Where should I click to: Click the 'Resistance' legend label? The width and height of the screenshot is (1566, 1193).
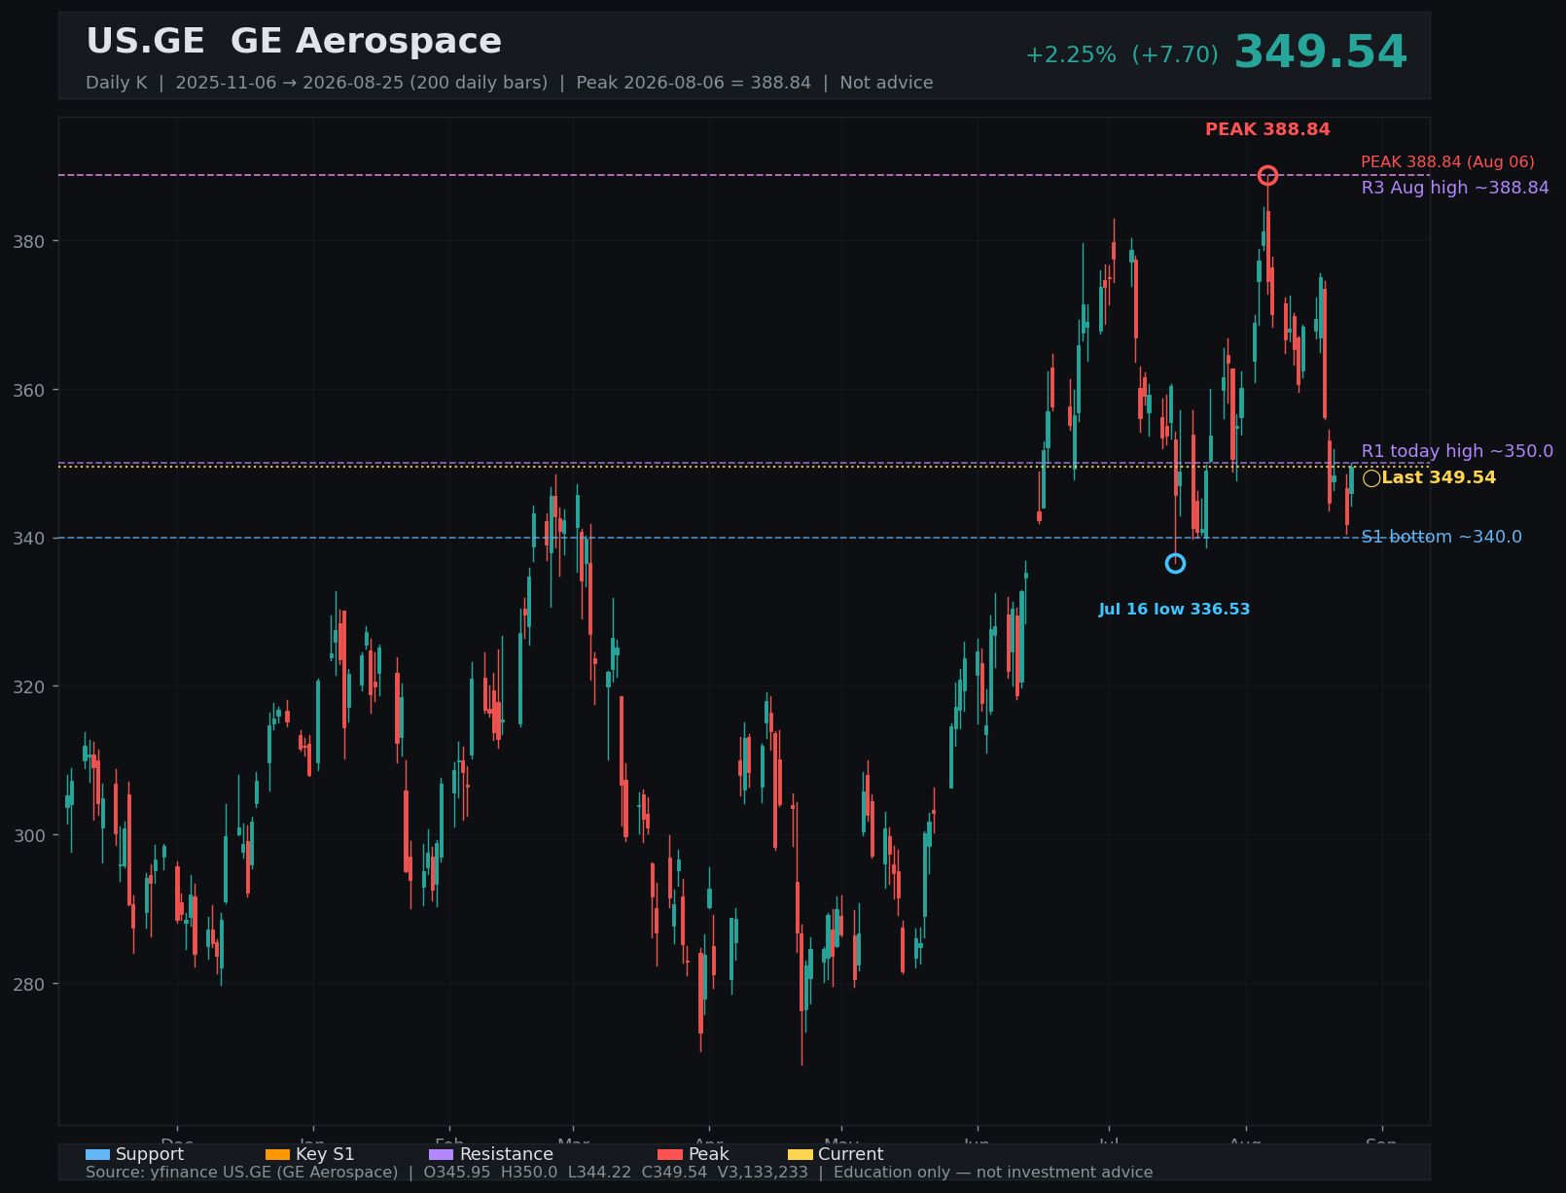click(506, 1155)
